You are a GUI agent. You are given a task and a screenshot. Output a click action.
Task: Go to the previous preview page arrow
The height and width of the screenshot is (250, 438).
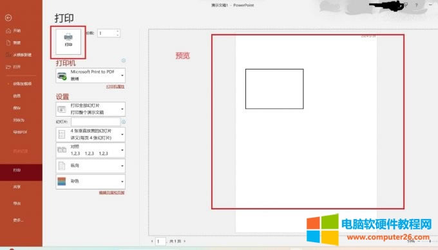(x=152, y=241)
